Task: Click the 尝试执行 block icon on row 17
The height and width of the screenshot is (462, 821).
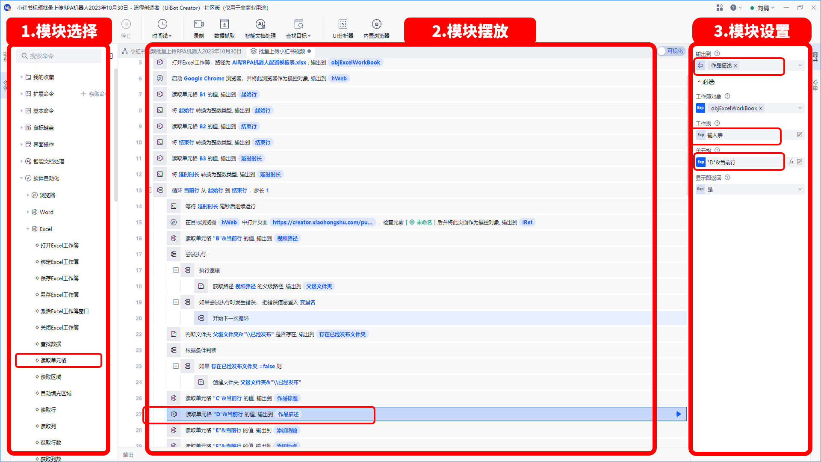Action: click(174, 254)
